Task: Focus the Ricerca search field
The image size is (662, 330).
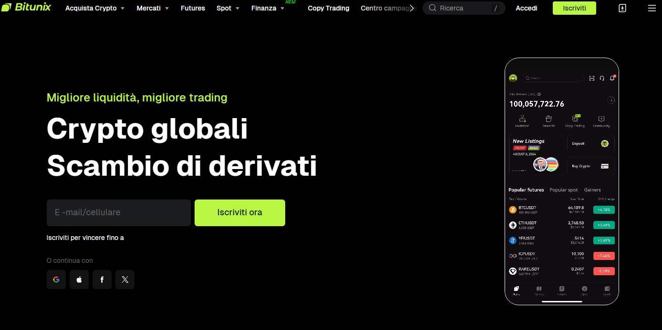Action: pos(464,8)
